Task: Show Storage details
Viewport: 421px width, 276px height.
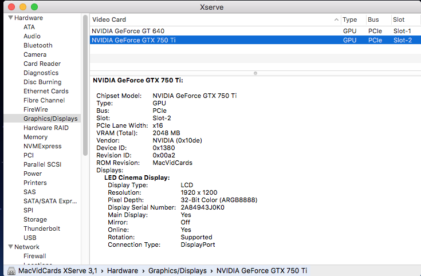Action: pos(35,219)
